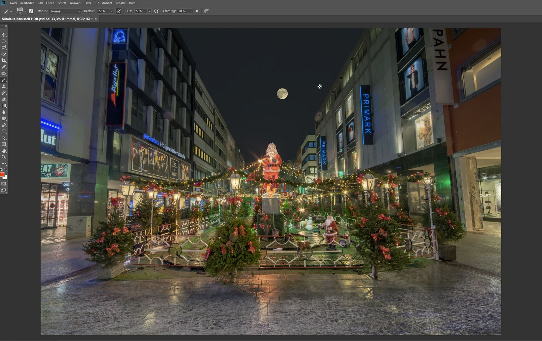Open the Glättung smoothing slider arrow

tap(191, 11)
